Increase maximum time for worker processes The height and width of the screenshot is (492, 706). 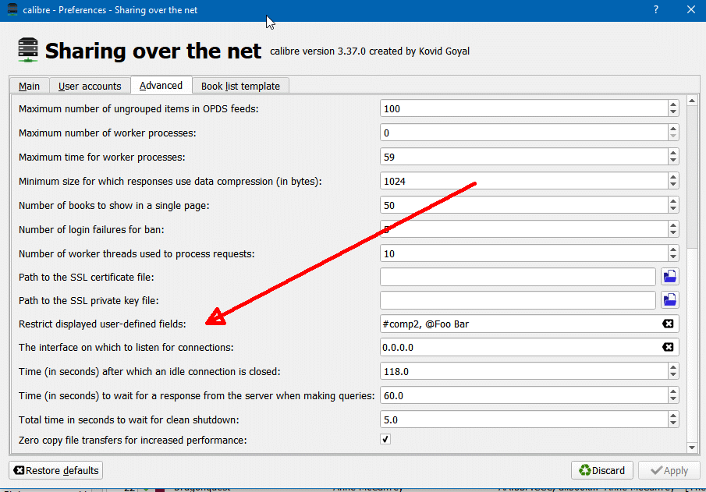(673, 153)
